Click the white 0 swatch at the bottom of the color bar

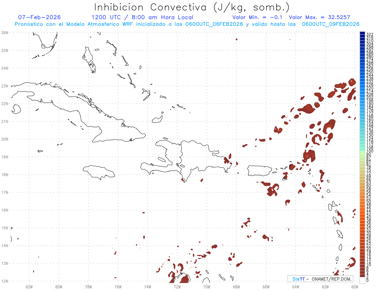point(362,280)
